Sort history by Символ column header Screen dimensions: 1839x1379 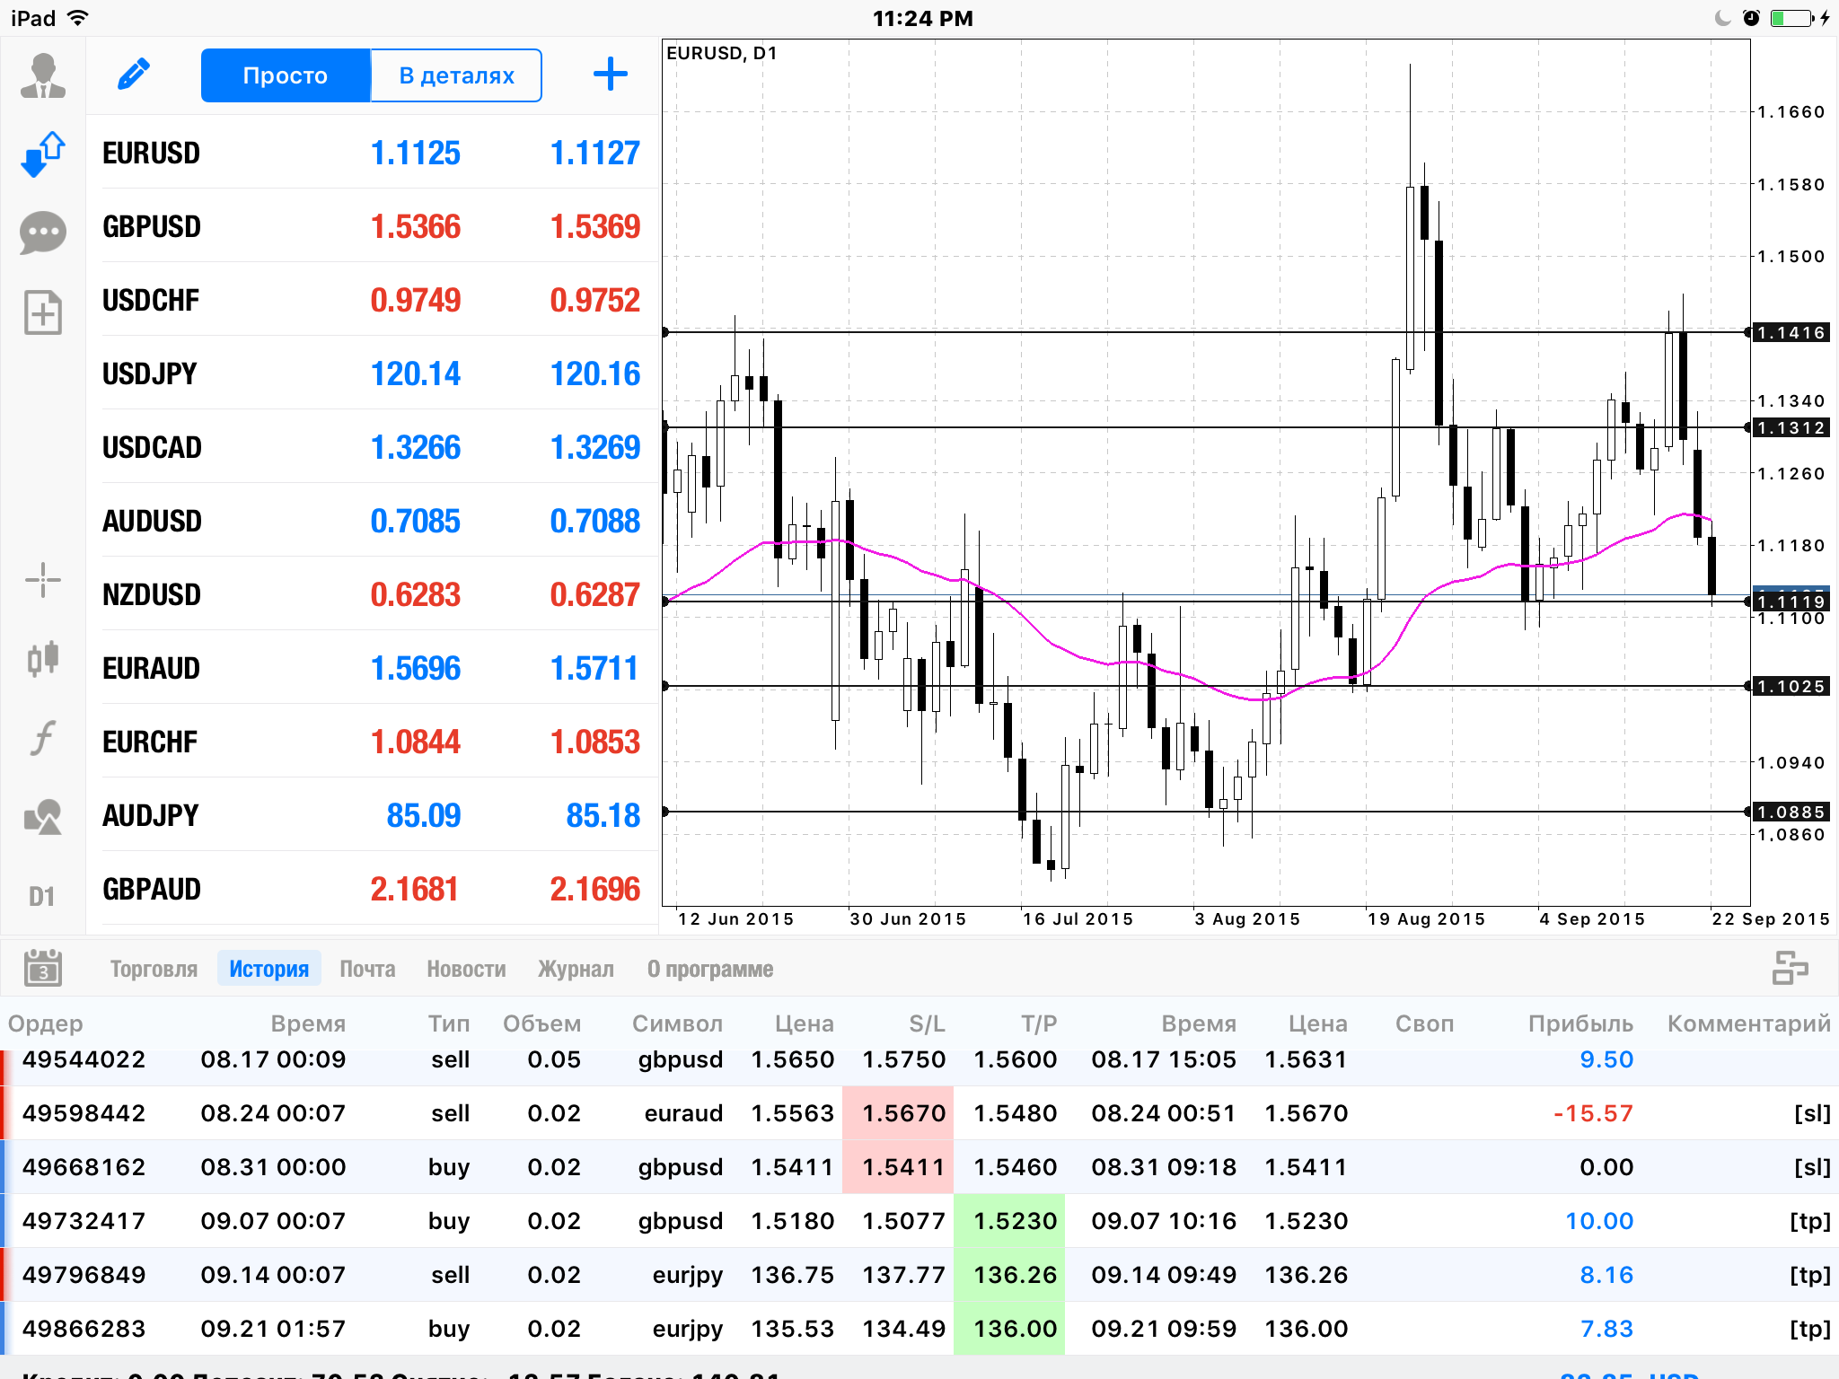tap(677, 1023)
